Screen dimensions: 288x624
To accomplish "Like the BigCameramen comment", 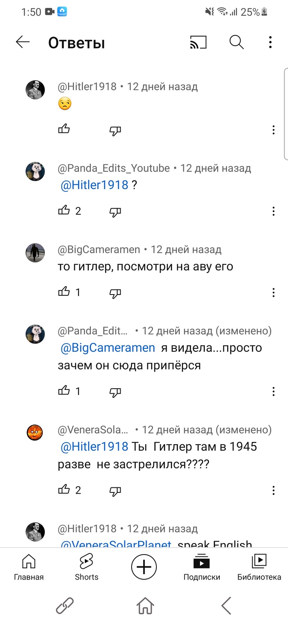I will 64,292.
